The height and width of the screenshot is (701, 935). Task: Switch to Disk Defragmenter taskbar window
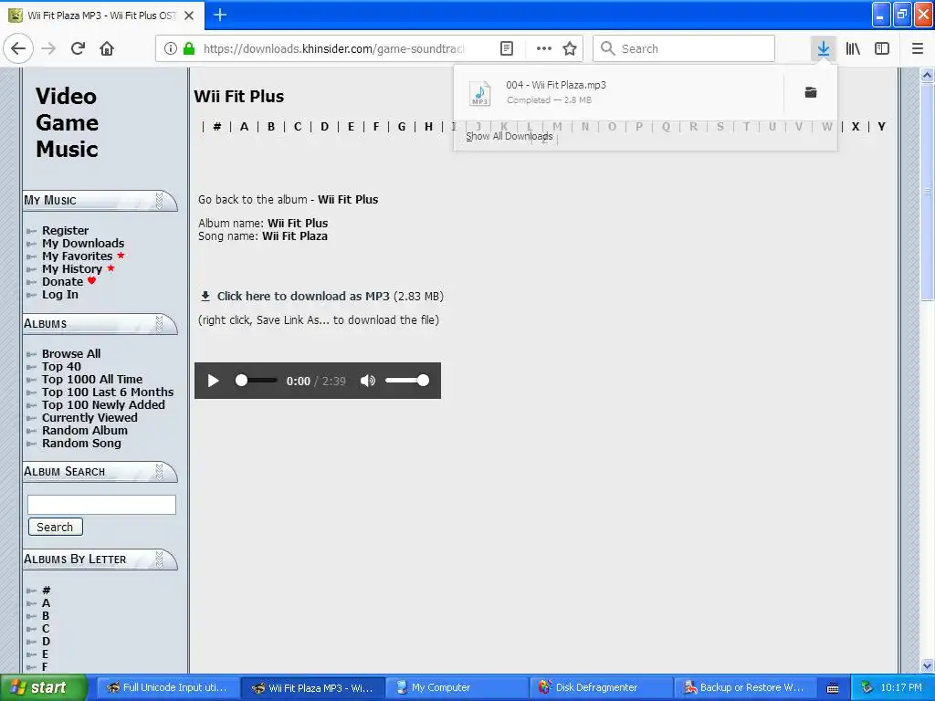[601, 688]
